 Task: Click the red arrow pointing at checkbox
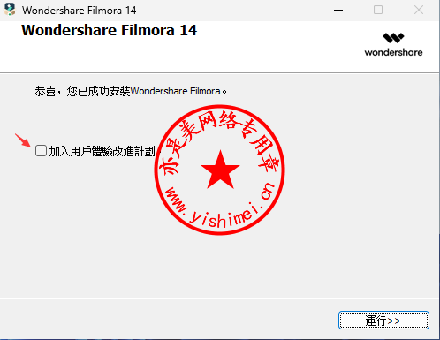click(x=23, y=140)
